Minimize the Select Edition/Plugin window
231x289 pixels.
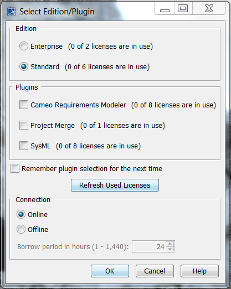pos(165,9)
